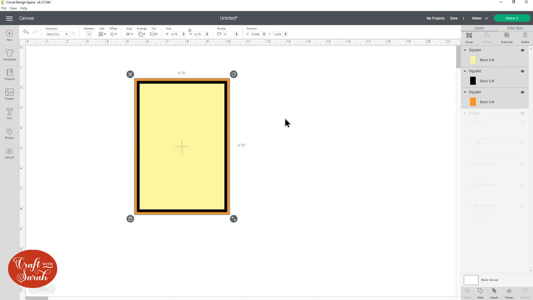Collapse the black Square layer
Viewport: 533px width, 300px height.
pyautogui.click(x=465, y=71)
